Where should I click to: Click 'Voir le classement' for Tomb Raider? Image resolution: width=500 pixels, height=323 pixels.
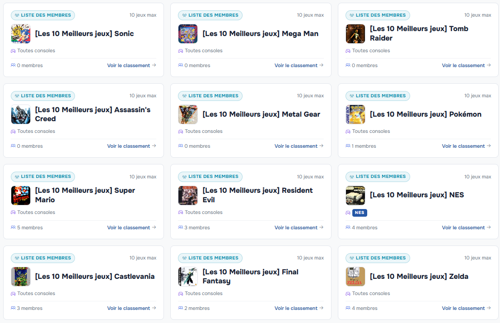[467, 65]
